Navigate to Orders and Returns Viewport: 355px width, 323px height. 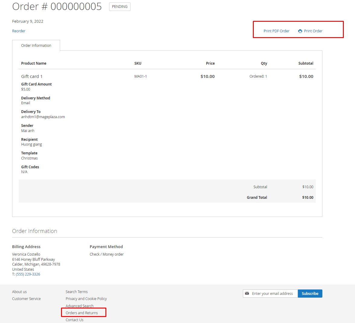(x=82, y=313)
